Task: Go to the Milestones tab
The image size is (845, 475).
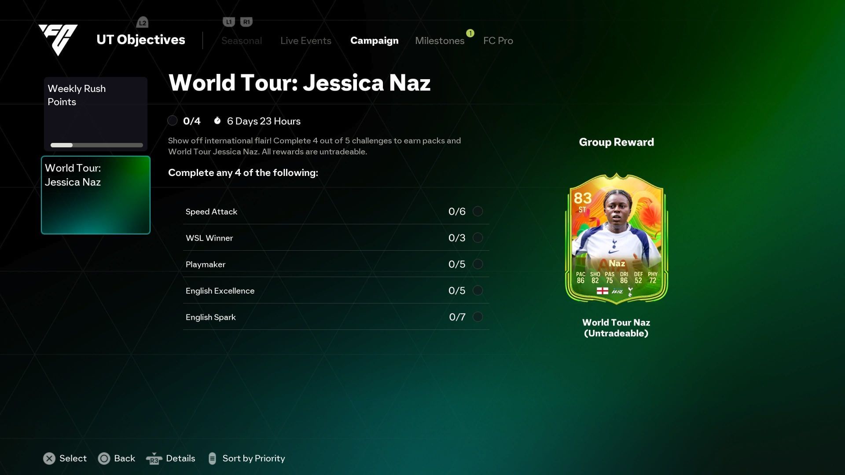Action: [440, 40]
